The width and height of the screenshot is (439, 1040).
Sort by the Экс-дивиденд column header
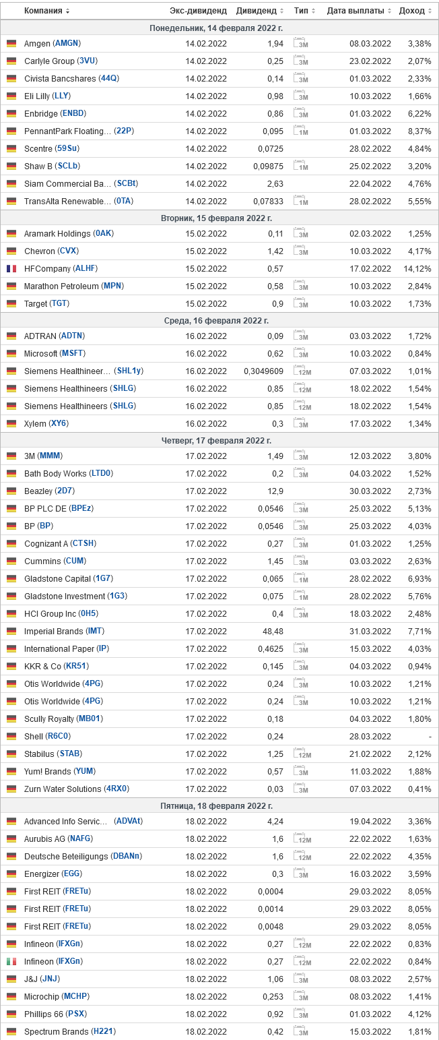[x=198, y=11]
